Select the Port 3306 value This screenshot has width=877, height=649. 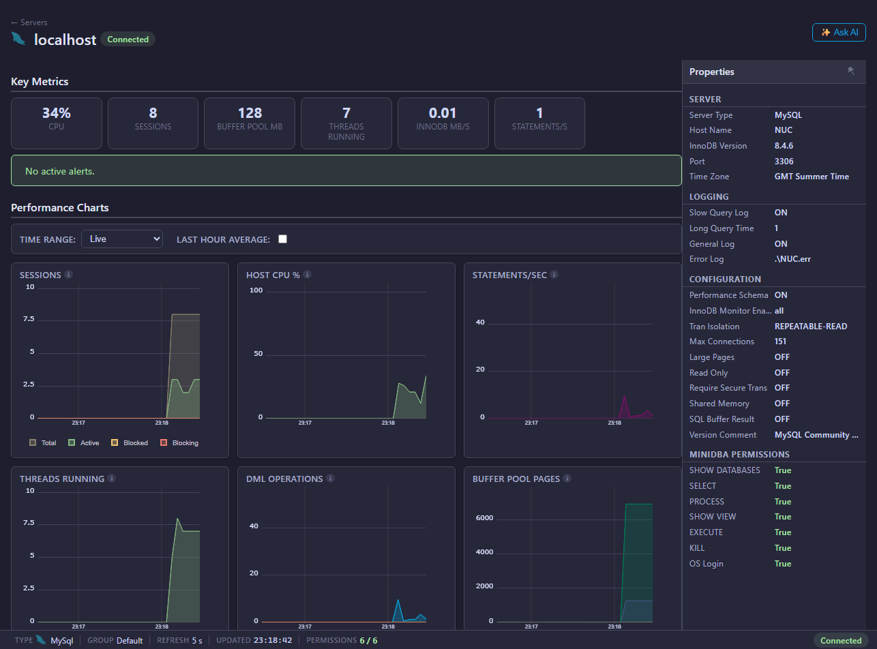click(x=784, y=162)
